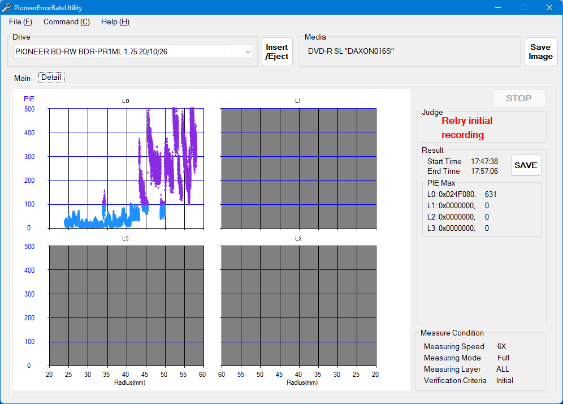
Task: Click the Save Image button
Action: (x=540, y=51)
